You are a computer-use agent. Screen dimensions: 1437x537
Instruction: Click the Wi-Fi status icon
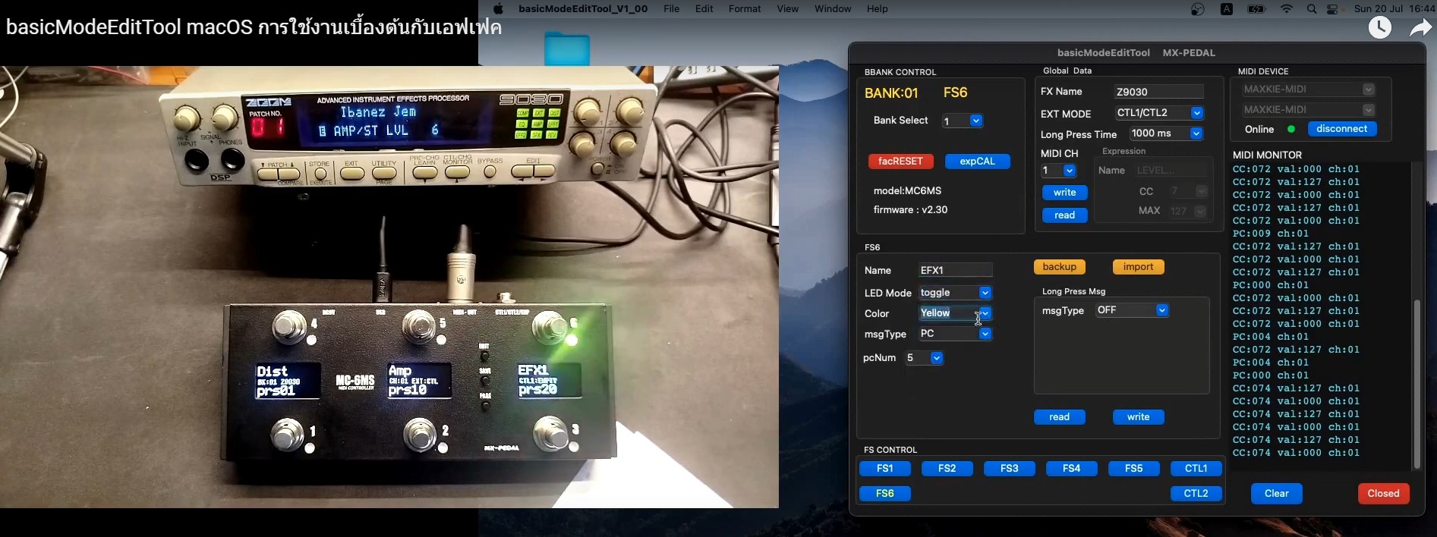tap(1286, 9)
